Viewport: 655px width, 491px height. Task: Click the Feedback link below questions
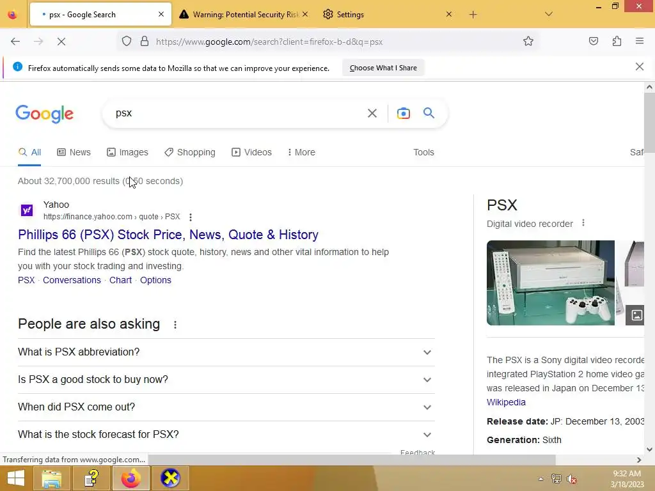pos(417,452)
